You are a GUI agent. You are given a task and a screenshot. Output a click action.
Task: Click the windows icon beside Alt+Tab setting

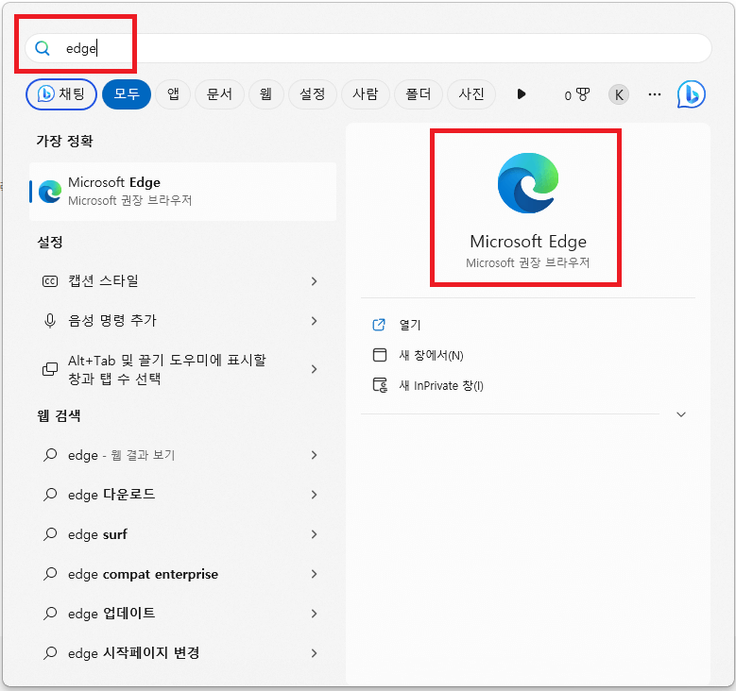coord(50,369)
